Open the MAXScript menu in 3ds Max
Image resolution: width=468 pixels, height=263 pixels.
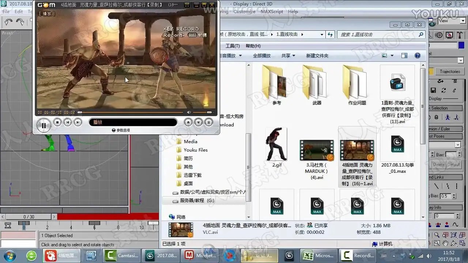pyautogui.click(x=272, y=11)
